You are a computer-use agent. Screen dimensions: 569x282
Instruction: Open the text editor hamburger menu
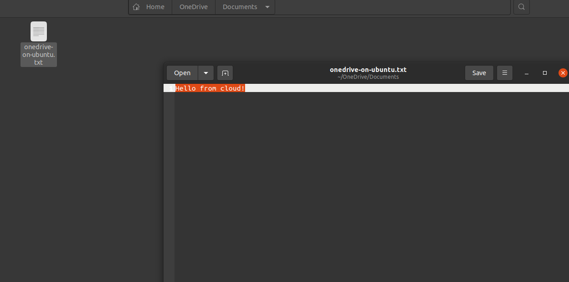coord(505,73)
